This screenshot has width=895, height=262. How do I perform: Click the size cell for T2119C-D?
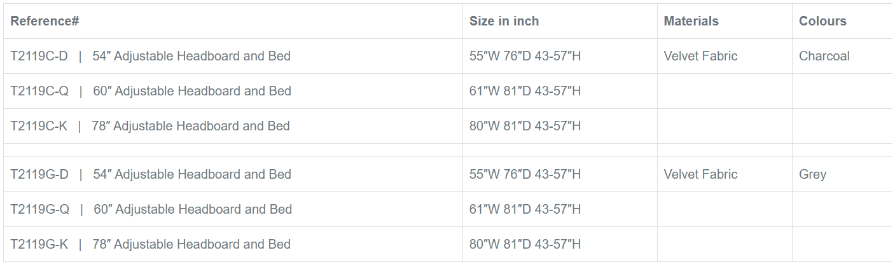pyautogui.click(x=525, y=56)
